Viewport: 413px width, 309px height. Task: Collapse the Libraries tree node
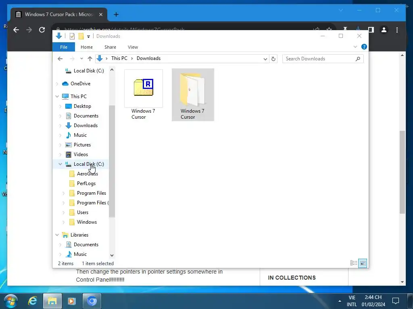coord(57,235)
